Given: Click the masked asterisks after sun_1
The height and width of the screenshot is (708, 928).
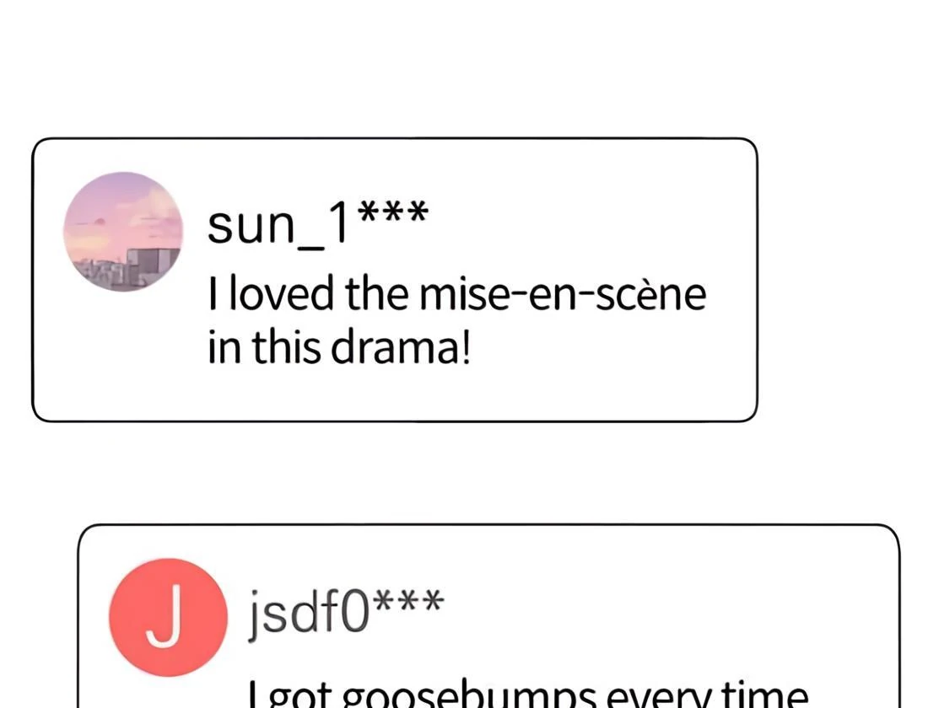Looking at the screenshot, I should tap(393, 212).
